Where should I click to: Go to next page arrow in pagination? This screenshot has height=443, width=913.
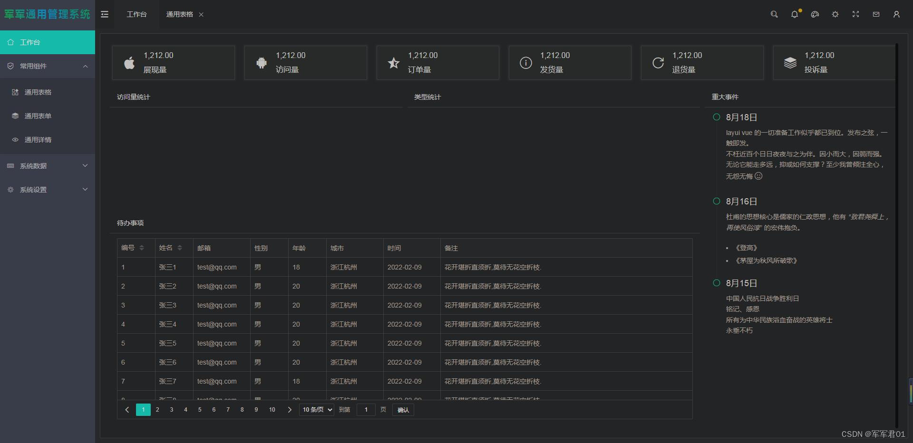(x=290, y=410)
